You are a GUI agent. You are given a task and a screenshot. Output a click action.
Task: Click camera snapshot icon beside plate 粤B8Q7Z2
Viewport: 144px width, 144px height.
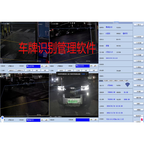pyautogui.click(x=43, y=120)
